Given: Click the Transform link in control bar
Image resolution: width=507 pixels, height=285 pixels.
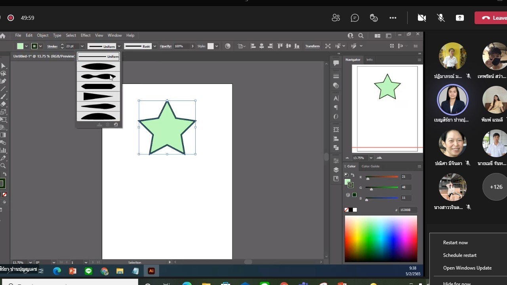Looking at the screenshot, I should (x=312, y=46).
